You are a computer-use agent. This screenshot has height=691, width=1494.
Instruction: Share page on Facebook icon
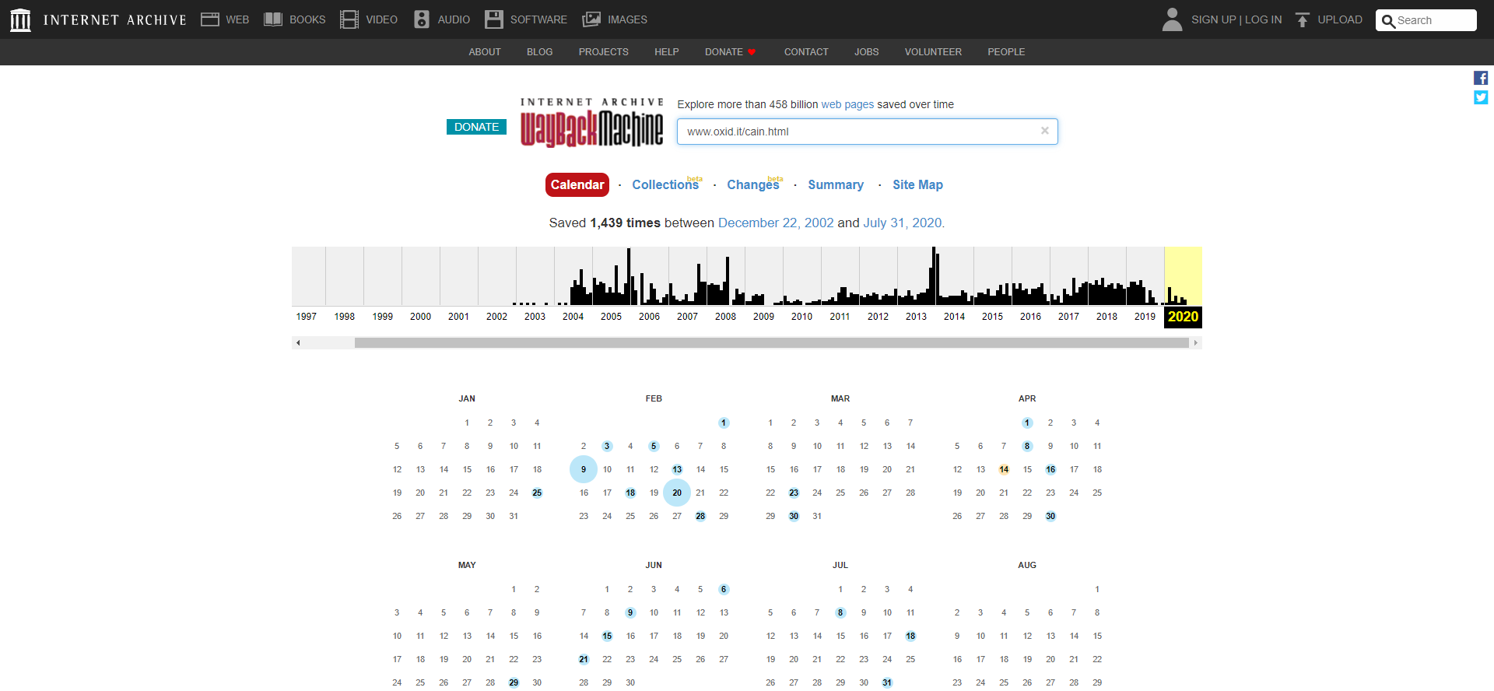click(1481, 78)
